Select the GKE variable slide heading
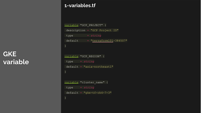201x113 pixels. coord(16,58)
